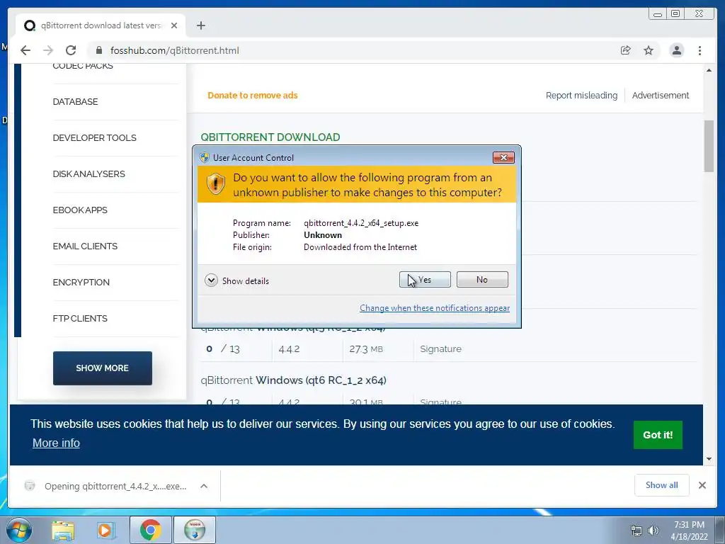
Task: Select the qBittorrent download tab
Action: [x=101, y=25]
